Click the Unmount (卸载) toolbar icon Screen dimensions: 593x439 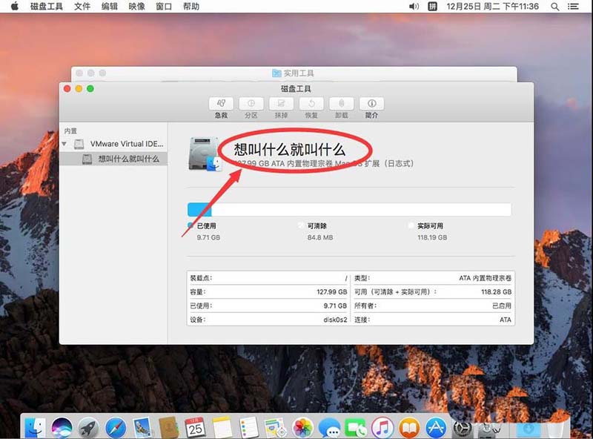340,104
